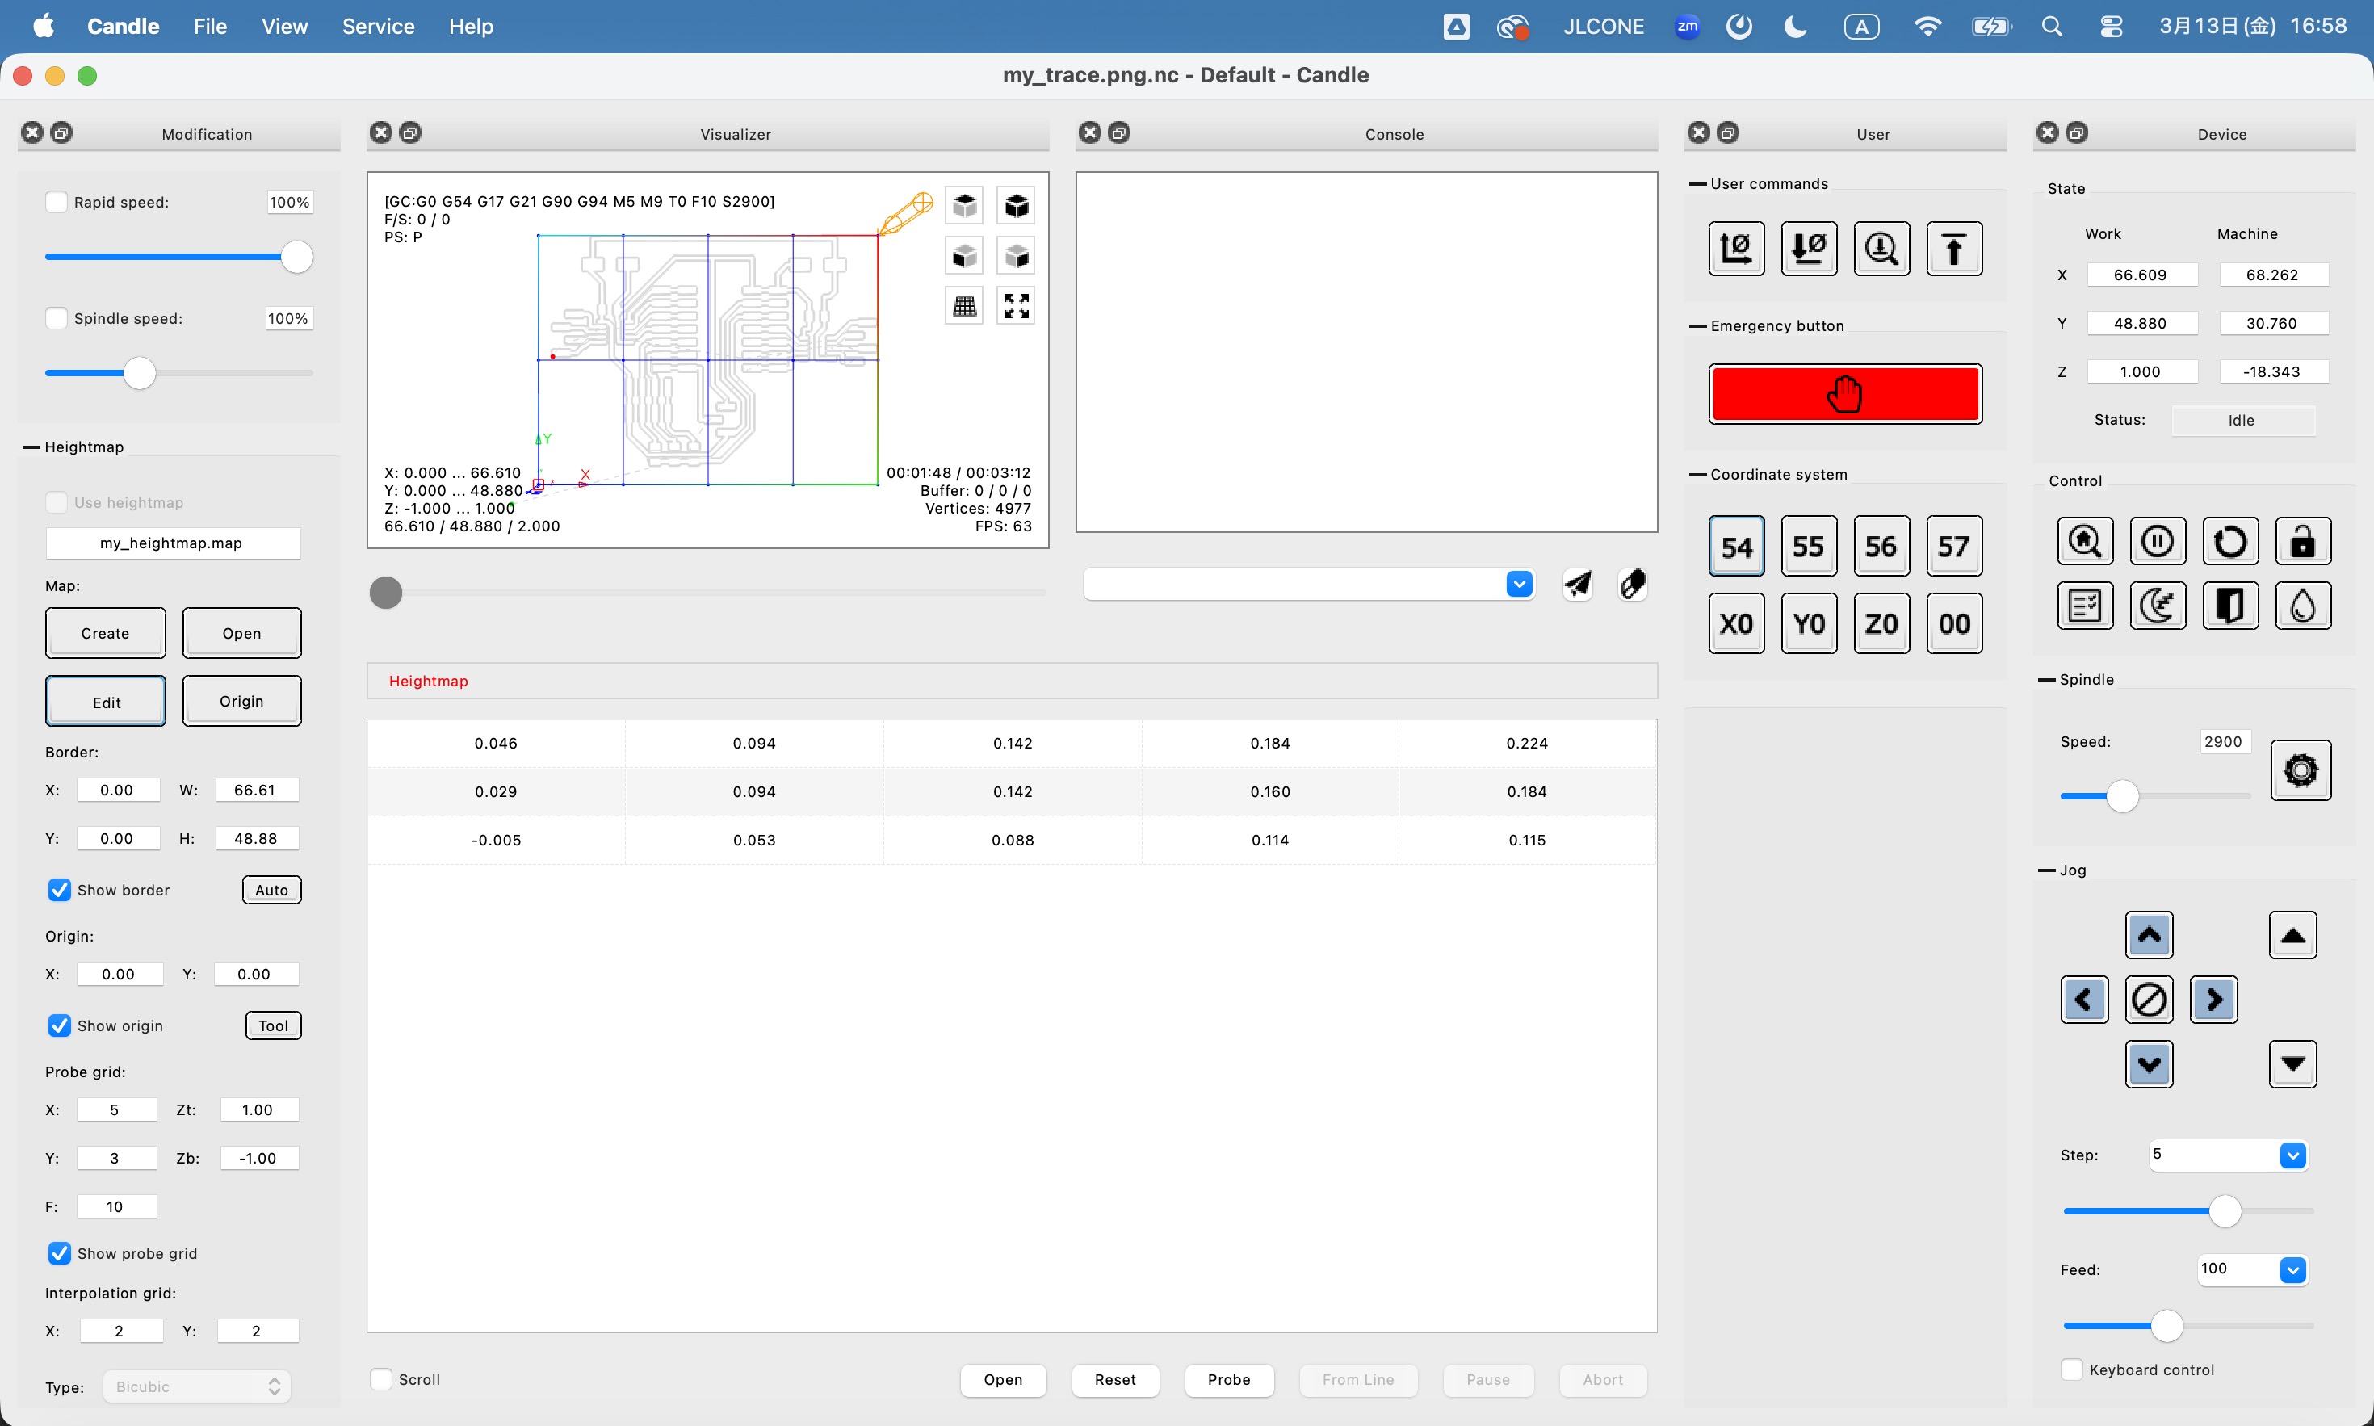
Task: Zero the X axis with X0 button
Action: coord(1735,623)
